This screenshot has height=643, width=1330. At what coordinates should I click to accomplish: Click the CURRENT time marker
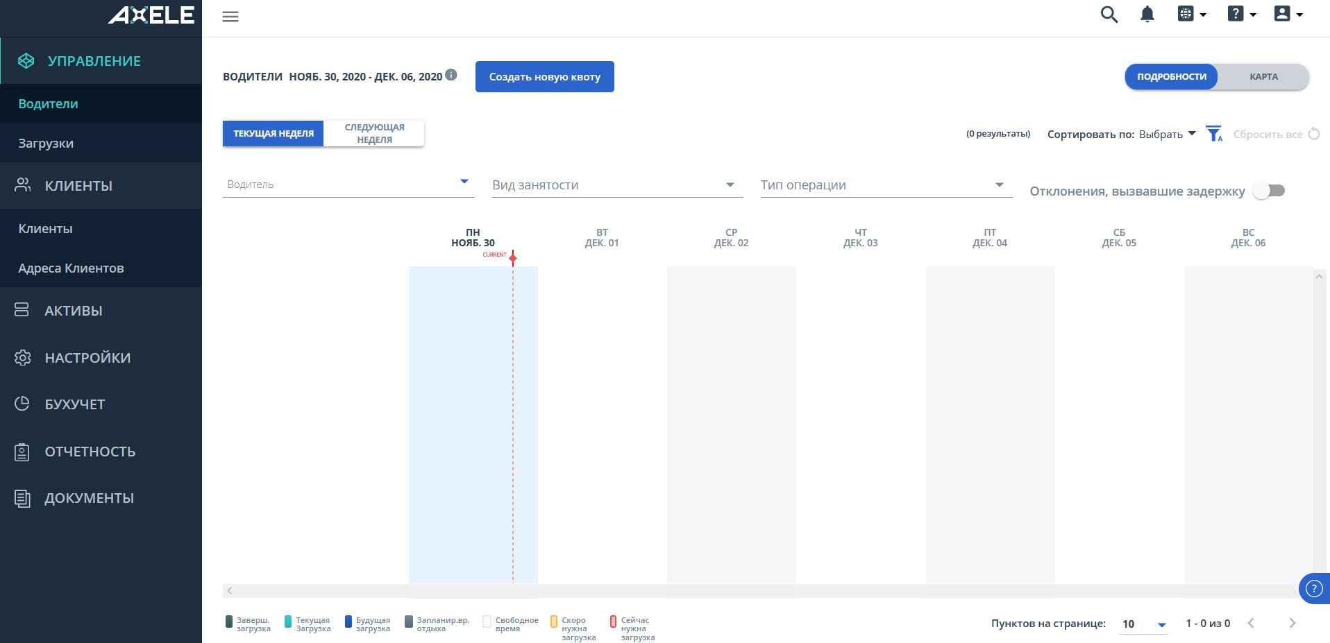click(513, 258)
